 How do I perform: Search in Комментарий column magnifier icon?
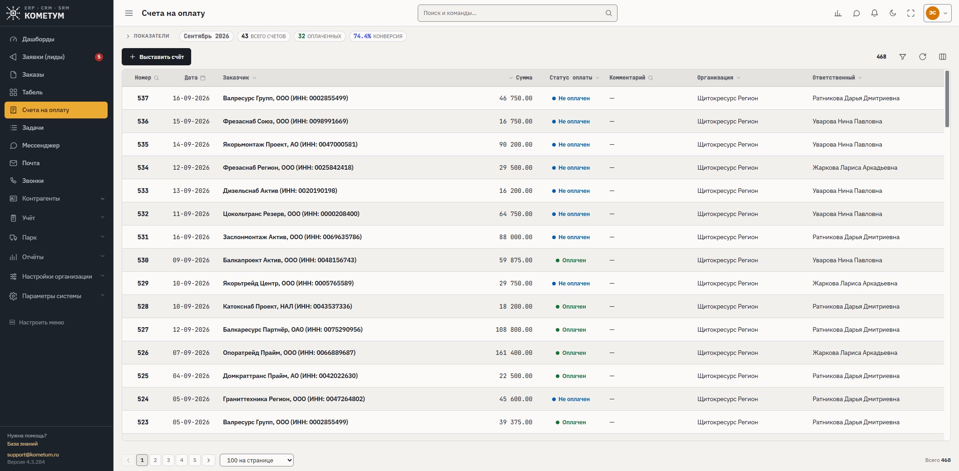click(x=651, y=78)
